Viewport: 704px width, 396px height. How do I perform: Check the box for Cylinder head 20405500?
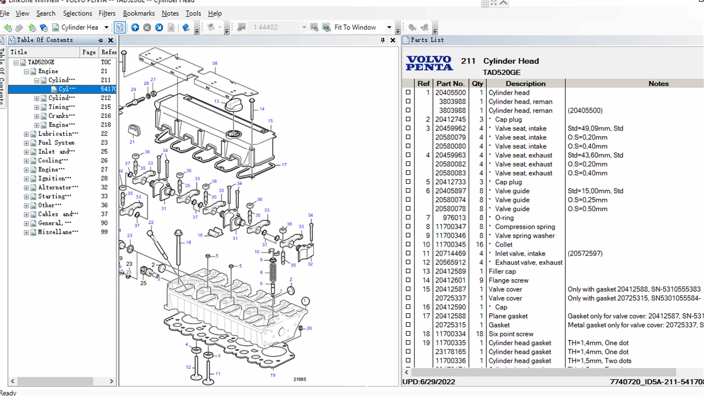(x=408, y=92)
